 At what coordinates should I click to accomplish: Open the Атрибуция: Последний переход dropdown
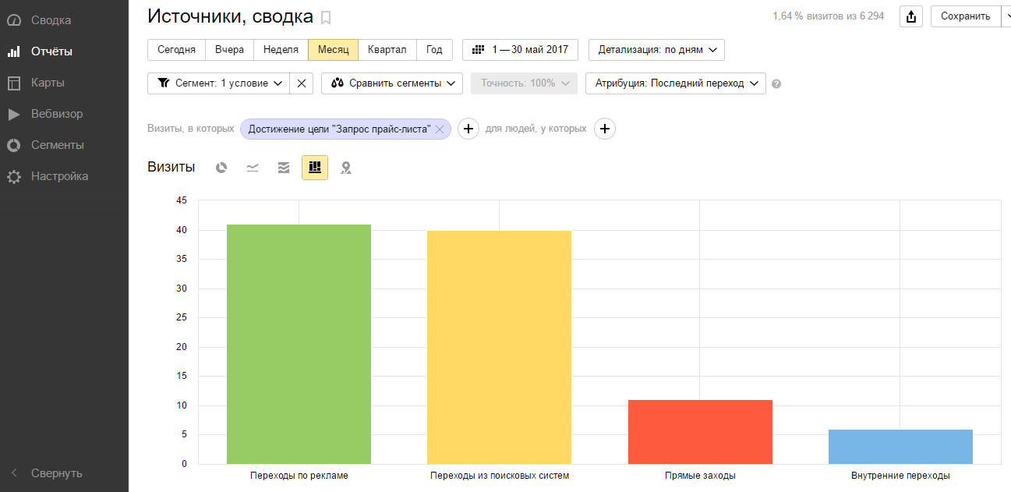click(675, 83)
